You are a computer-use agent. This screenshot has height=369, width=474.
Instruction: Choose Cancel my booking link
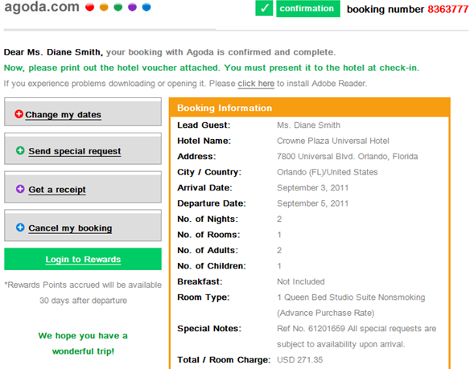click(70, 228)
